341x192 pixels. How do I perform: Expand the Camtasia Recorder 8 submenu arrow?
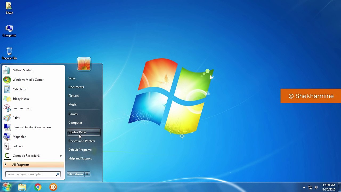[61, 156]
